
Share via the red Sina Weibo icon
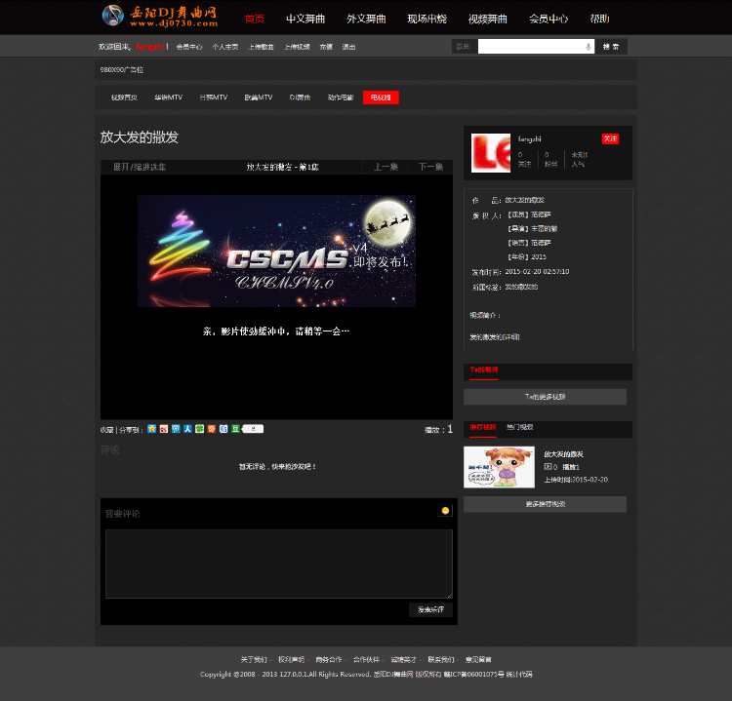164,429
